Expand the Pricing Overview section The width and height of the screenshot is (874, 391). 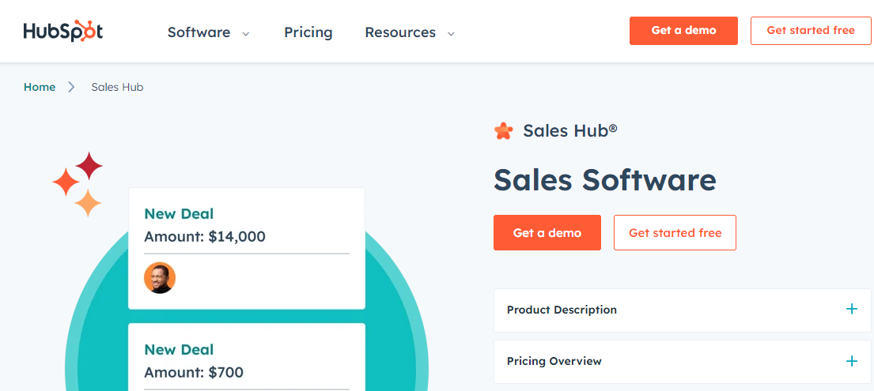[x=683, y=362]
